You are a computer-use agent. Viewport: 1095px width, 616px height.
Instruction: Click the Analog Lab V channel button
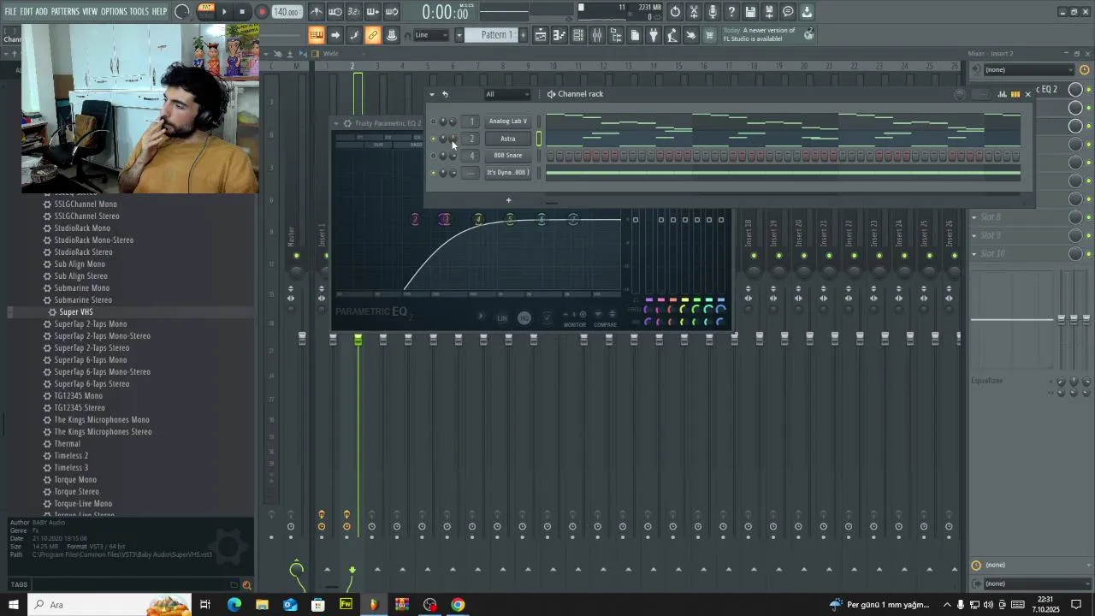click(507, 121)
